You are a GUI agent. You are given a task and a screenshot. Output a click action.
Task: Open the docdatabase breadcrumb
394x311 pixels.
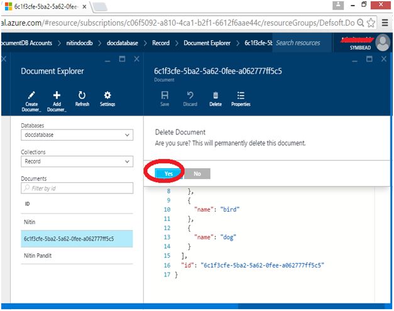pos(123,43)
